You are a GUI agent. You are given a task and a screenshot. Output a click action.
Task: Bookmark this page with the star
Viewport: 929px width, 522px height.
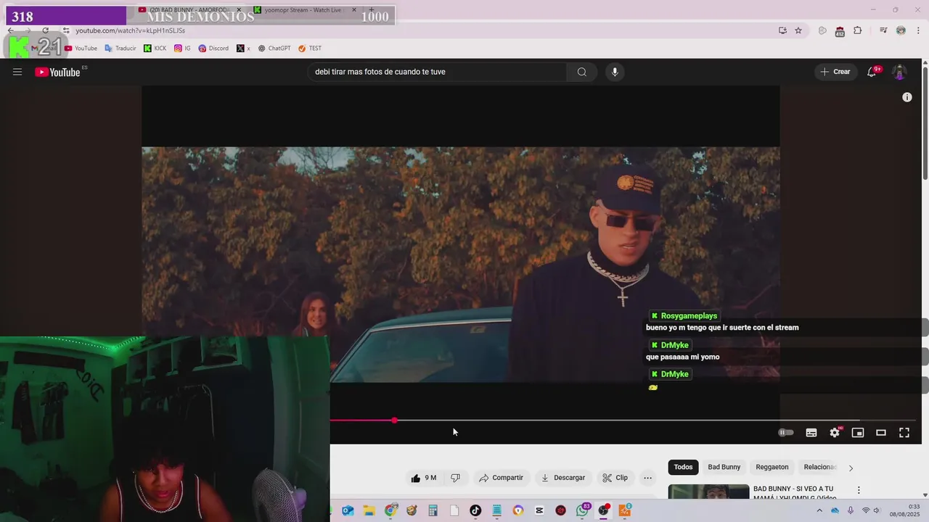(x=798, y=30)
